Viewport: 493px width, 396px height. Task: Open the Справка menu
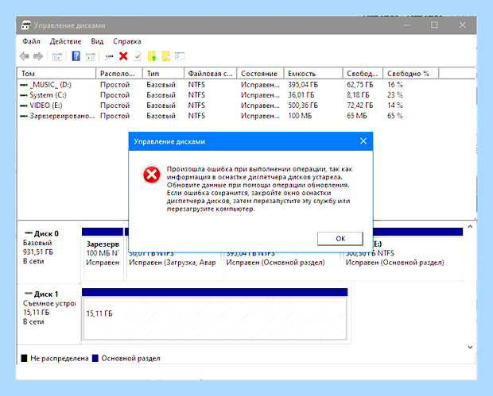[127, 41]
